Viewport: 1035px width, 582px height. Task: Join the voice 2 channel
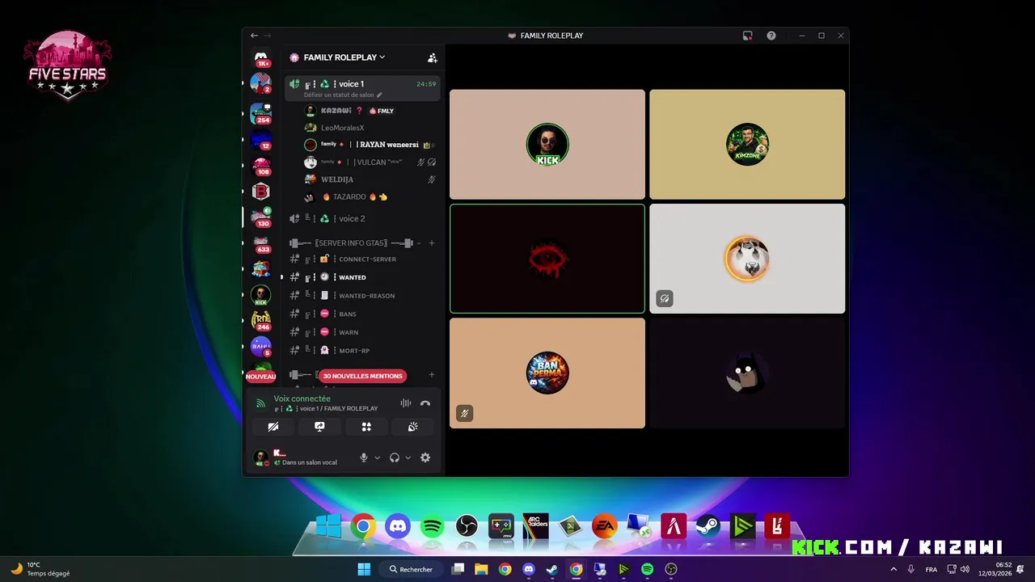coord(362,218)
